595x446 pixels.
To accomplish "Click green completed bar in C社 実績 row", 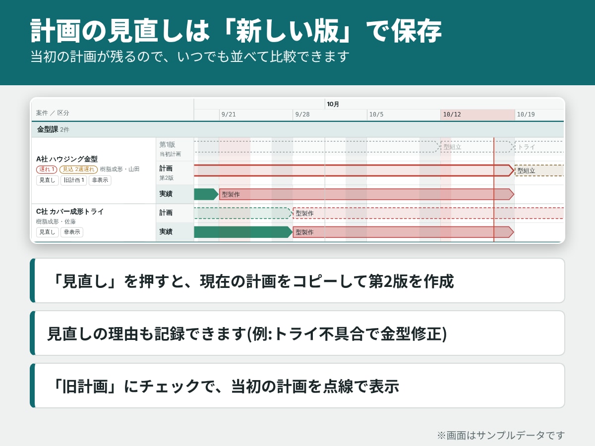I will (243, 232).
